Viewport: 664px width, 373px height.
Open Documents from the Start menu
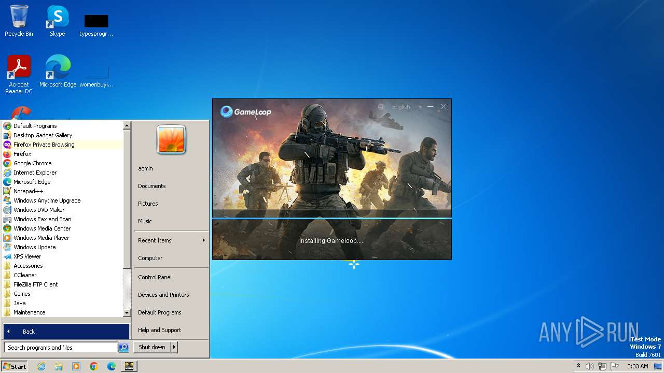click(x=171, y=186)
